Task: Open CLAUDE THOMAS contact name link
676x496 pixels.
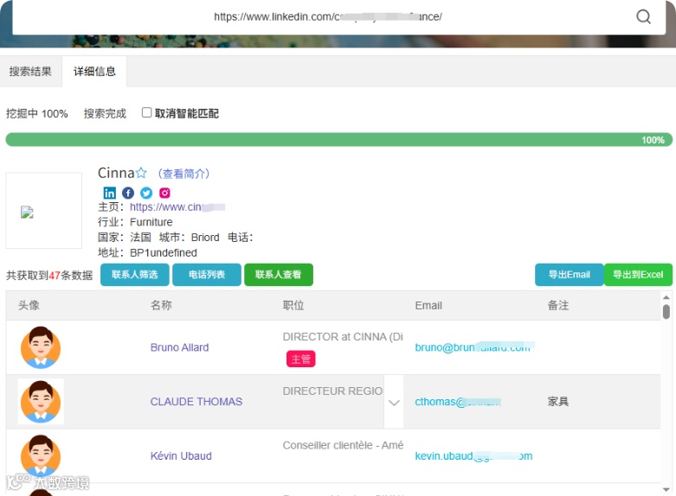Action: (196, 402)
